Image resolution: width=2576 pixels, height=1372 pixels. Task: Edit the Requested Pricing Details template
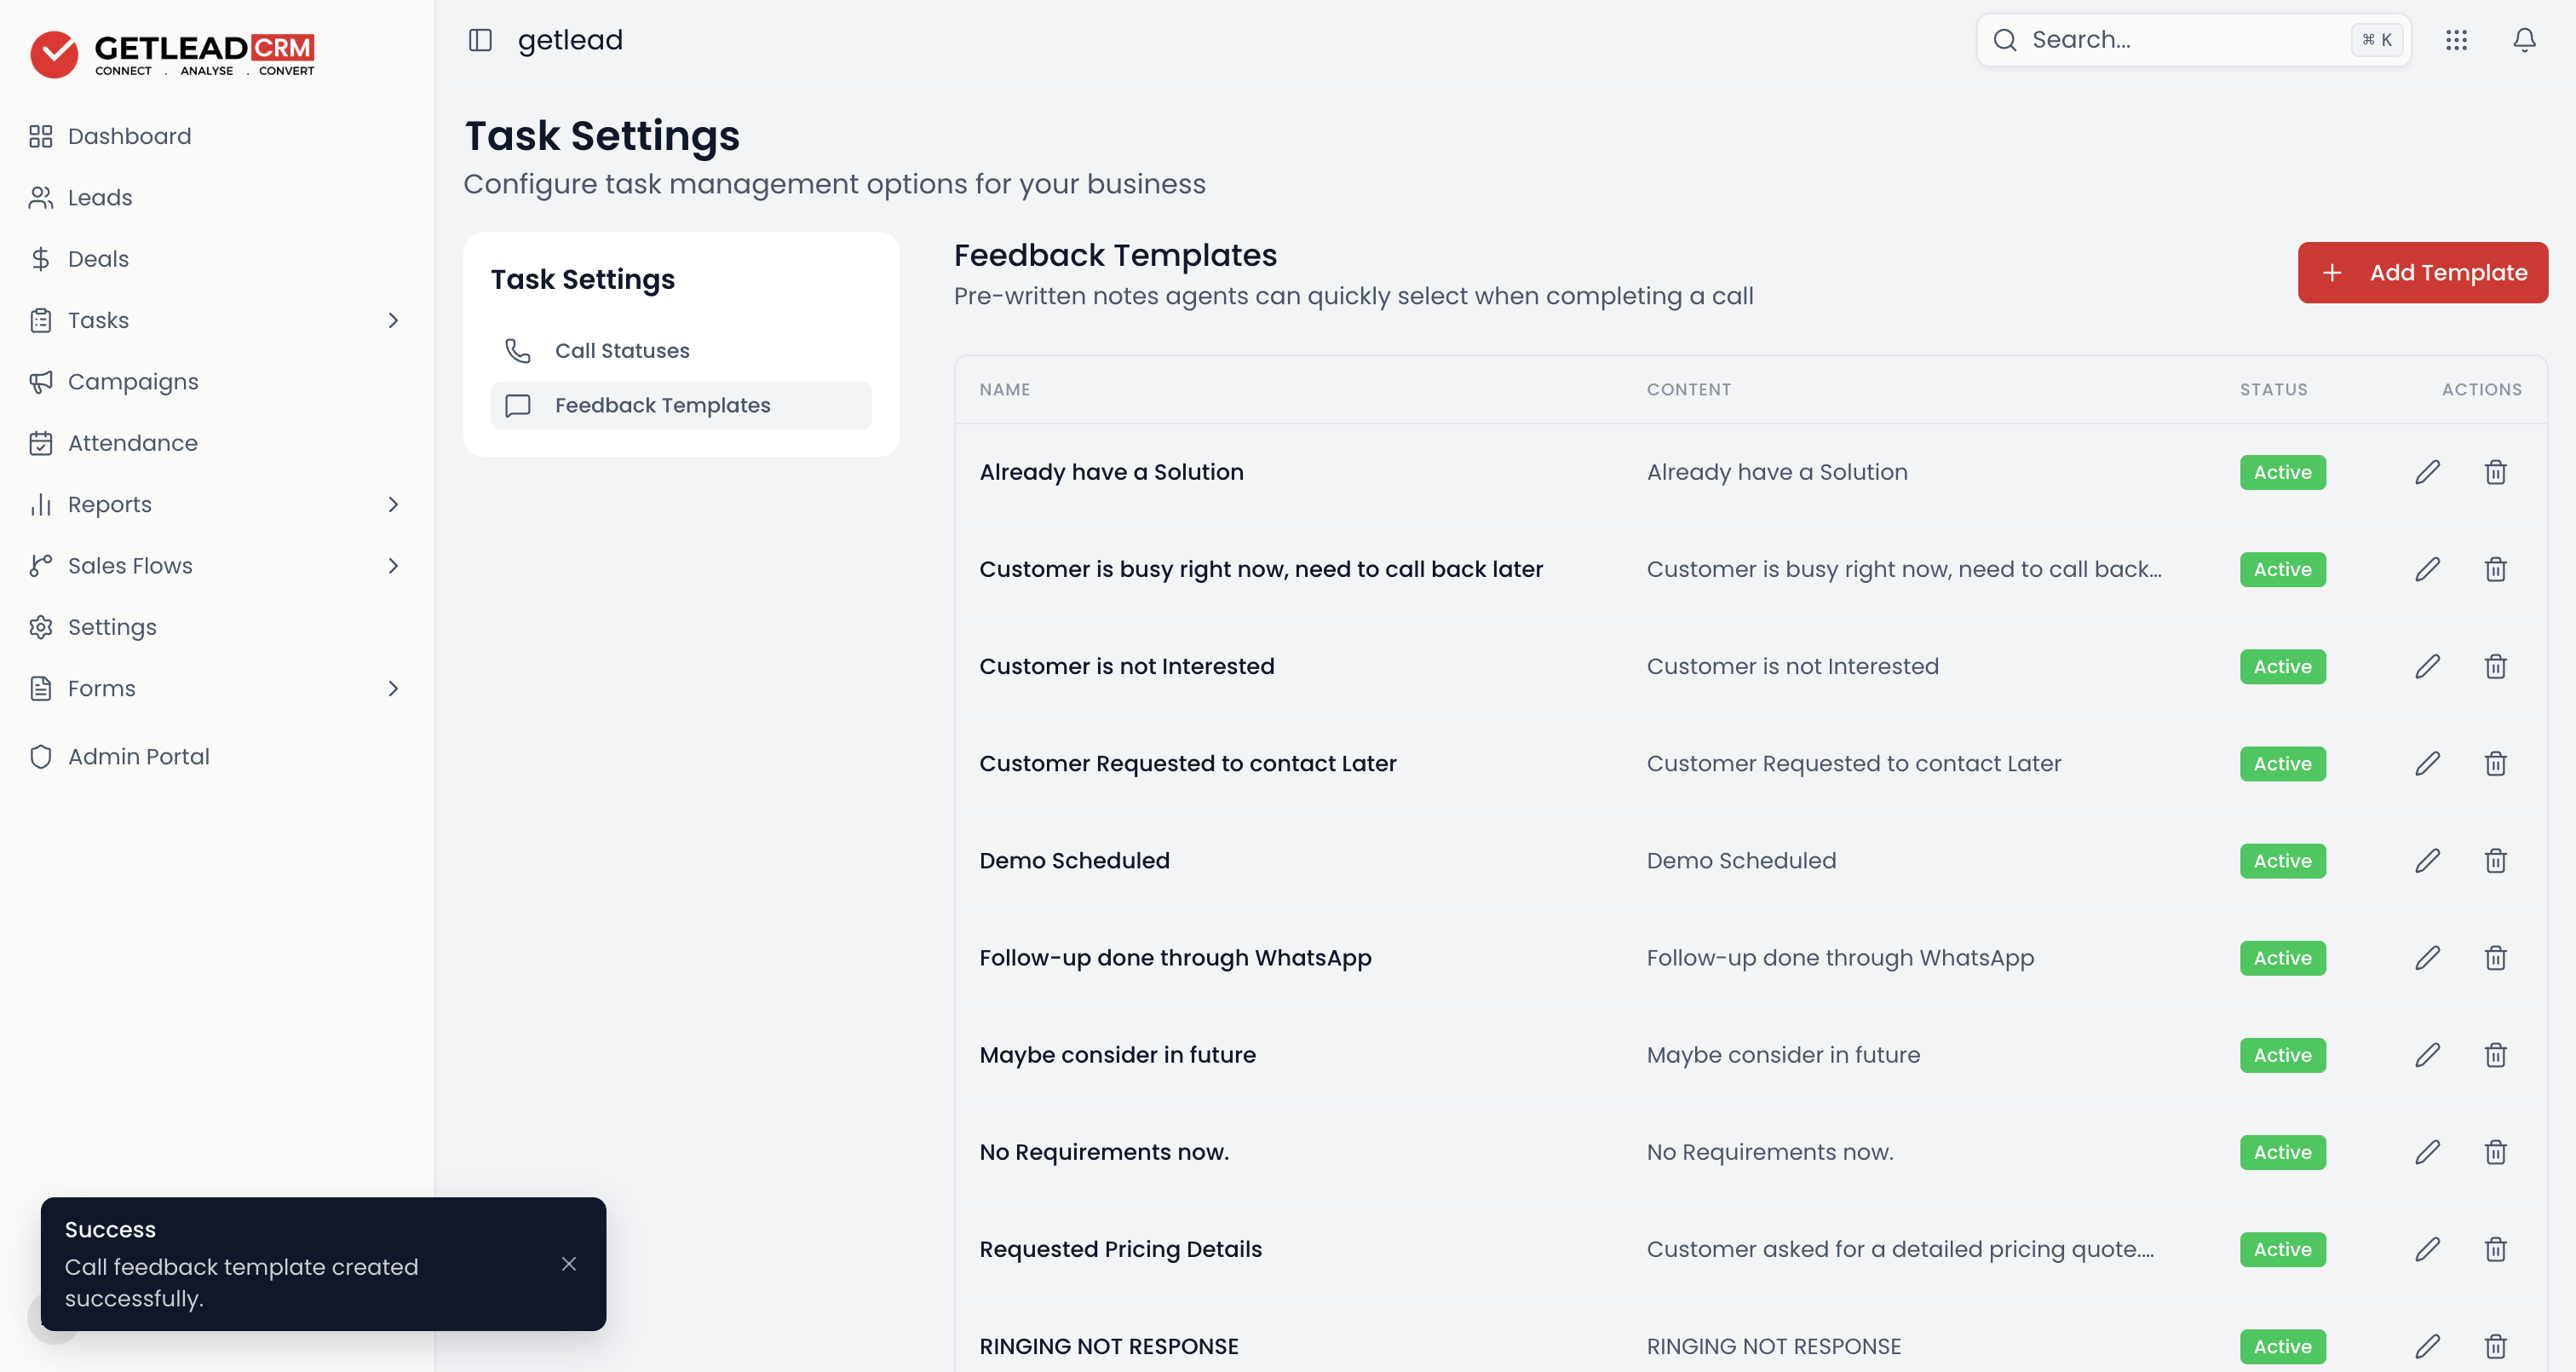(x=2427, y=1249)
